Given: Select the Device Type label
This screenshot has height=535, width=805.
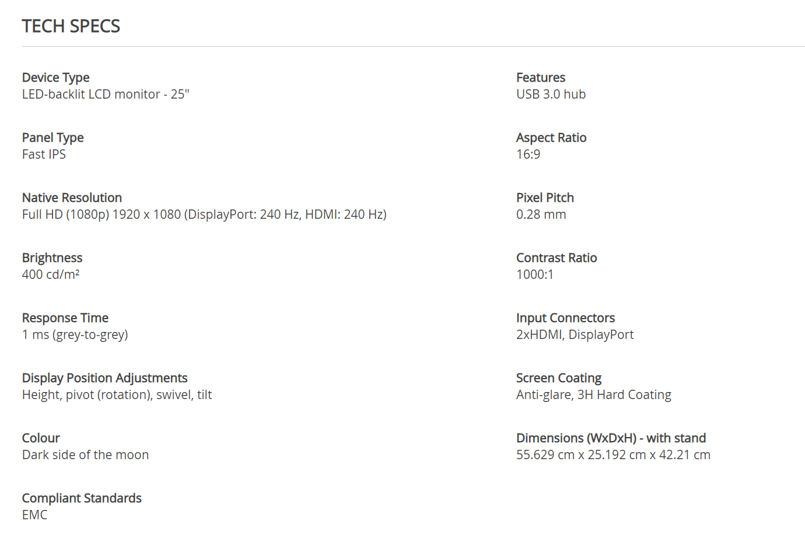Looking at the screenshot, I should pyautogui.click(x=56, y=78).
